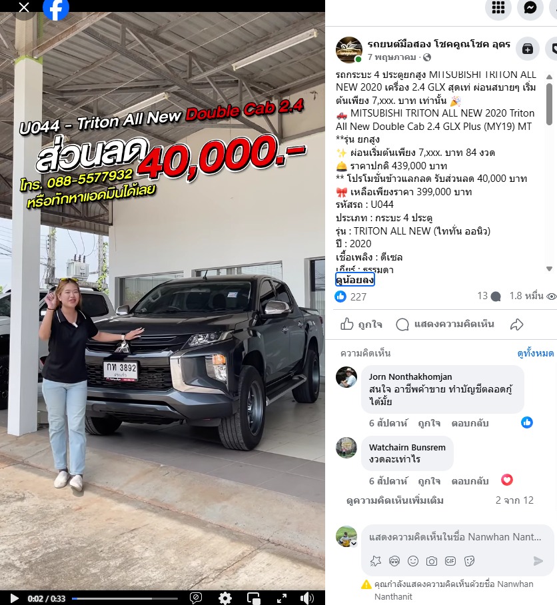The width and height of the screenshot is (557, 605).
Task: Click the save post icon beside page name
Action: pyautogui.click(x=527, y=49)
